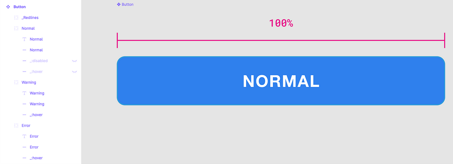Select the Normal rectangle layer

tap(40, 50)
